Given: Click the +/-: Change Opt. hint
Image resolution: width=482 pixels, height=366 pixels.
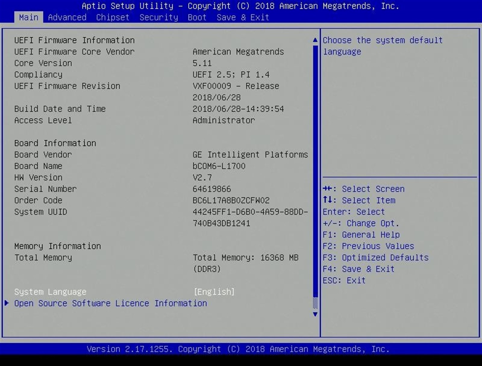Looking at the screenshot, I should [361, 223].
